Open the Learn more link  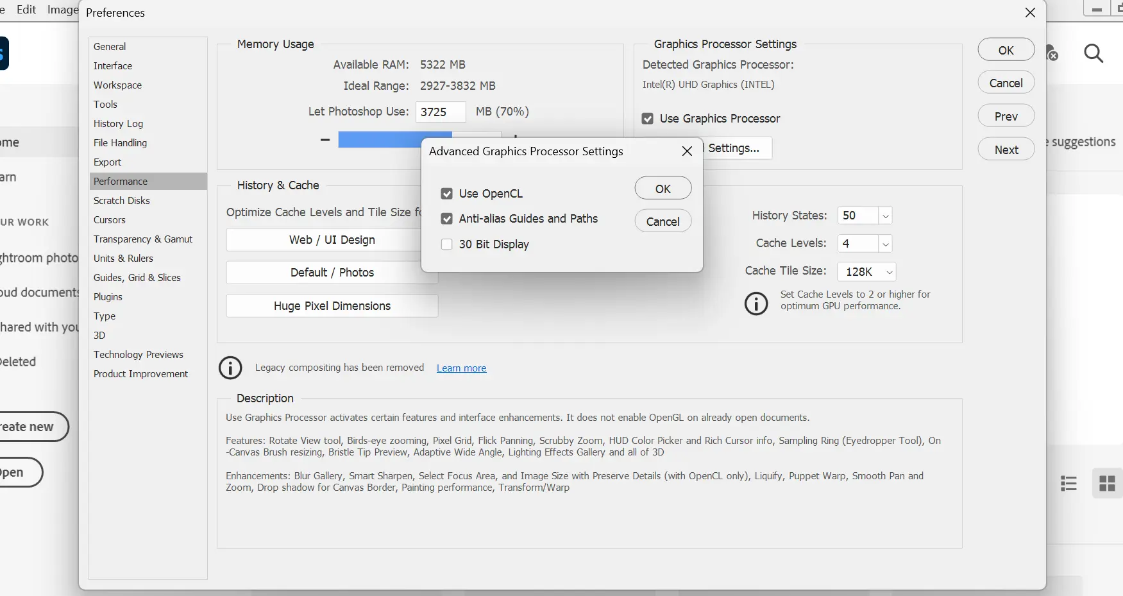tap(462, 368)
